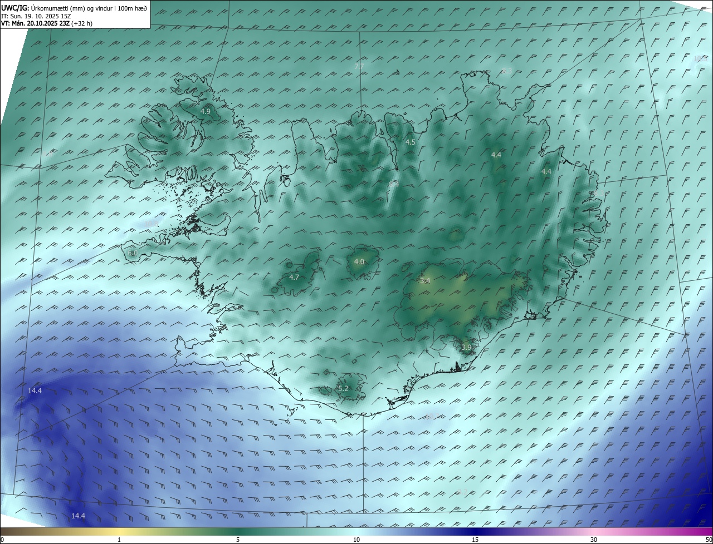Select the 5.2 value label

click(x=343, y=389)
